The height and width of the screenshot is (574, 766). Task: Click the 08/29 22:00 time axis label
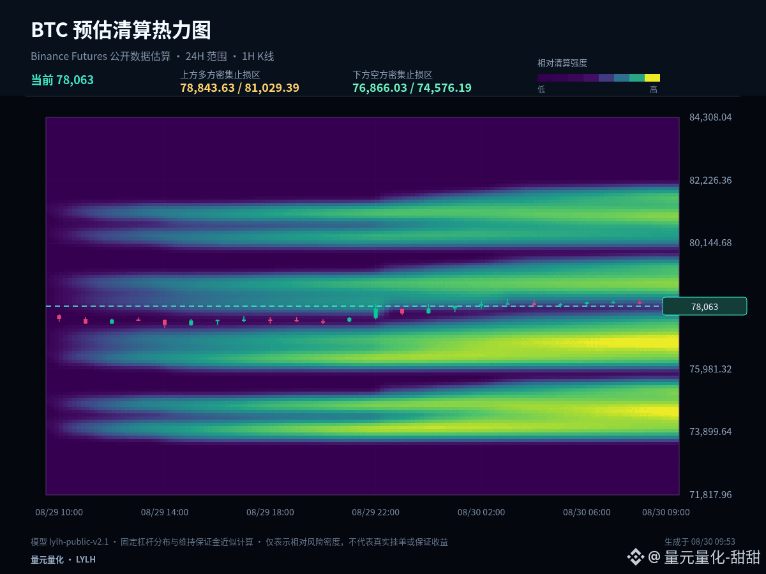375,512
